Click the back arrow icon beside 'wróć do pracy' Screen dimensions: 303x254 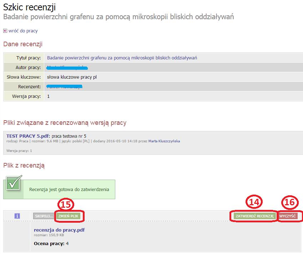point(5,31)
